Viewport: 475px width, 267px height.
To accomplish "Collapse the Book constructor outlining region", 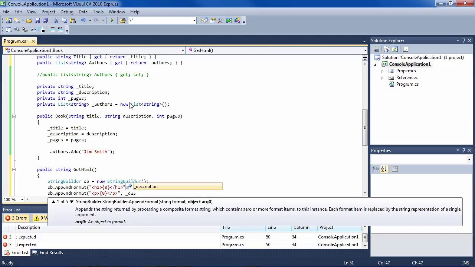I will click(x=14, y=116).
